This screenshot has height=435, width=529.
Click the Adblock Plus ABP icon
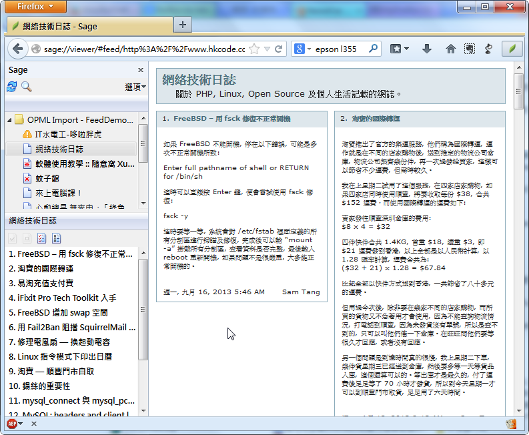coord(12,424)
